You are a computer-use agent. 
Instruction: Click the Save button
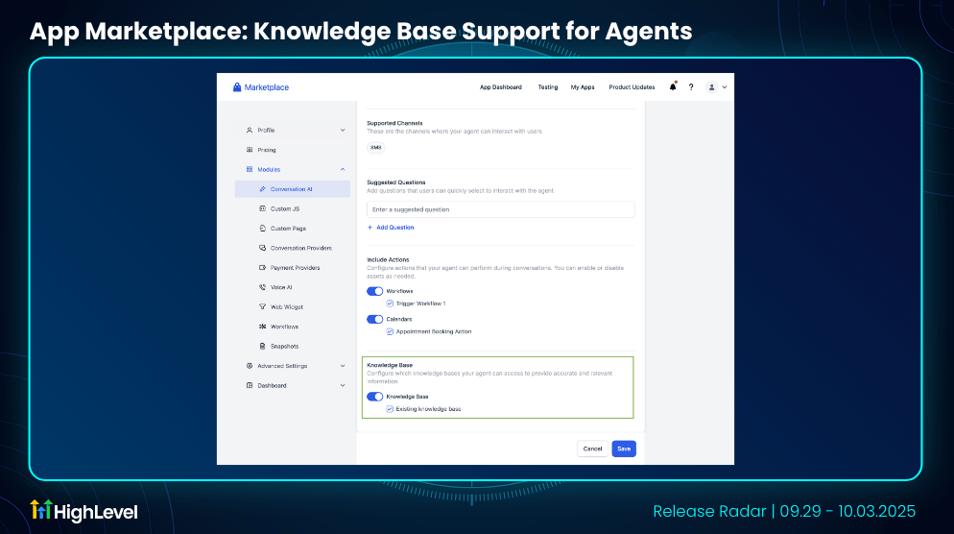tap(624, 449)
